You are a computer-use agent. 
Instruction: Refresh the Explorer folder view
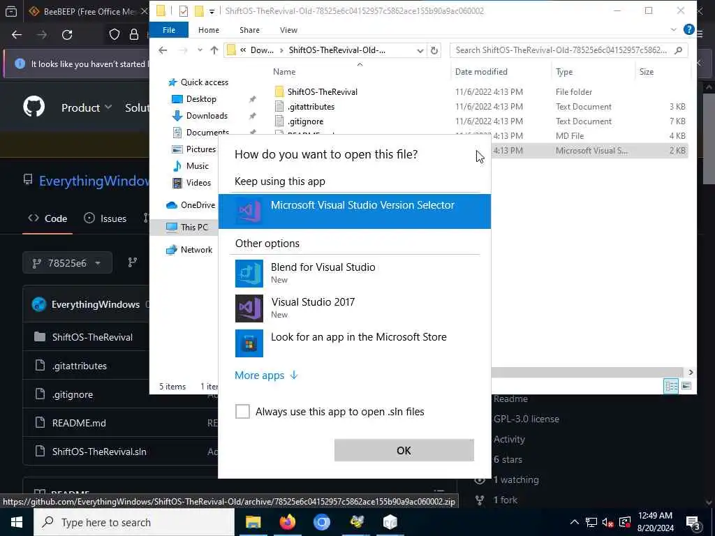pyautogui.click(x=434, y=50)
